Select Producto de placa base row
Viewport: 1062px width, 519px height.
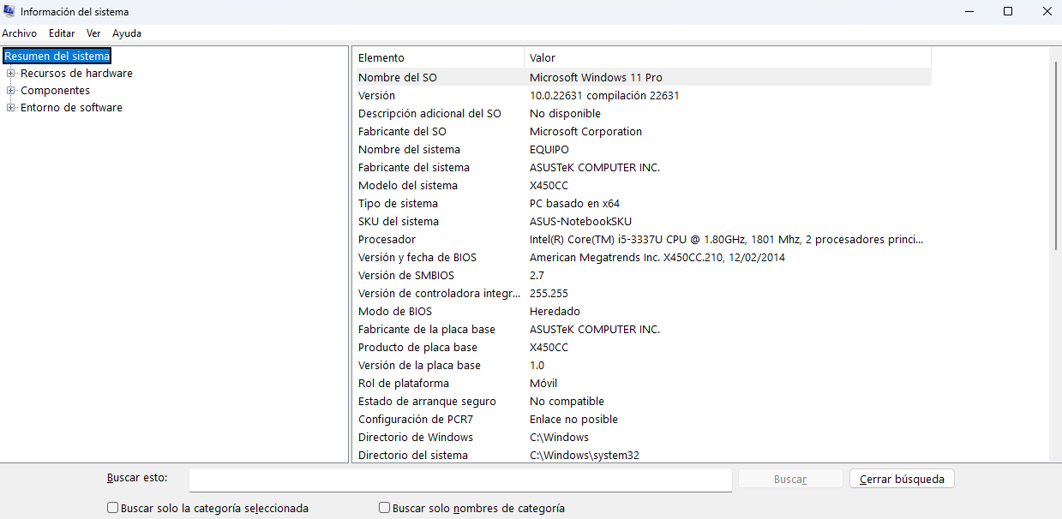tap(642, 347)
